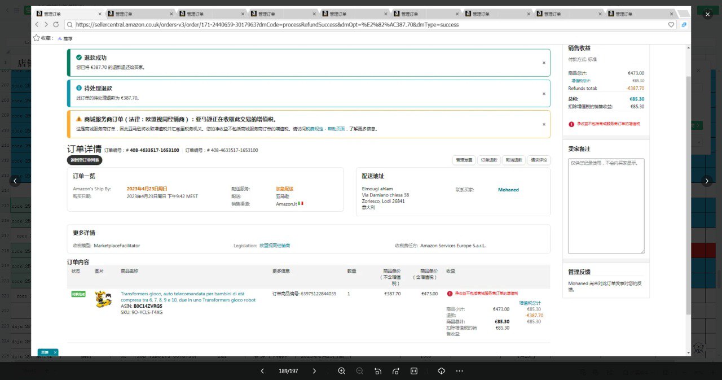Click inside the 卖家备注 notes text box
722x380 pixels.
coord(606,206)
